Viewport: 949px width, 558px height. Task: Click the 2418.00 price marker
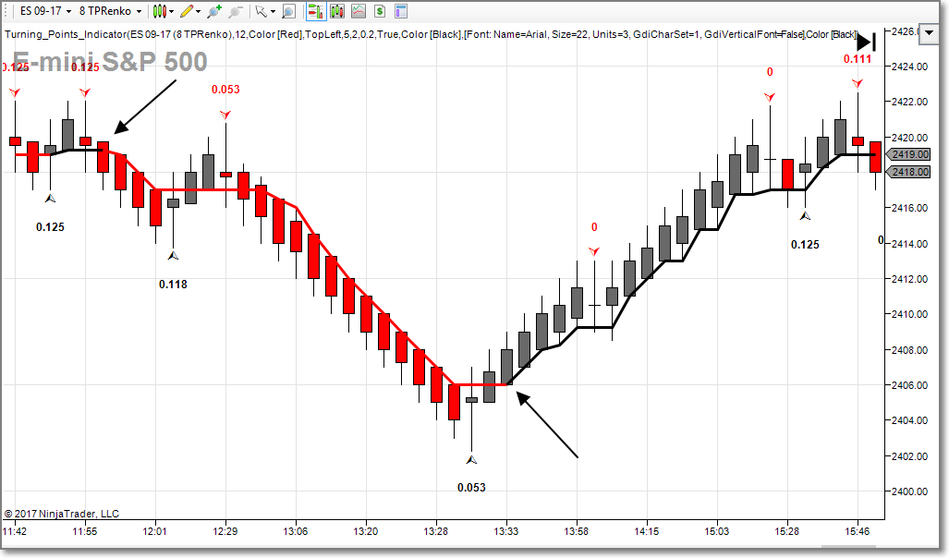(x=910, y=172)
